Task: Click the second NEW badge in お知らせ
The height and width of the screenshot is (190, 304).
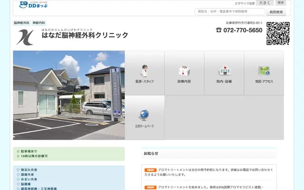Action: point(151,187)
